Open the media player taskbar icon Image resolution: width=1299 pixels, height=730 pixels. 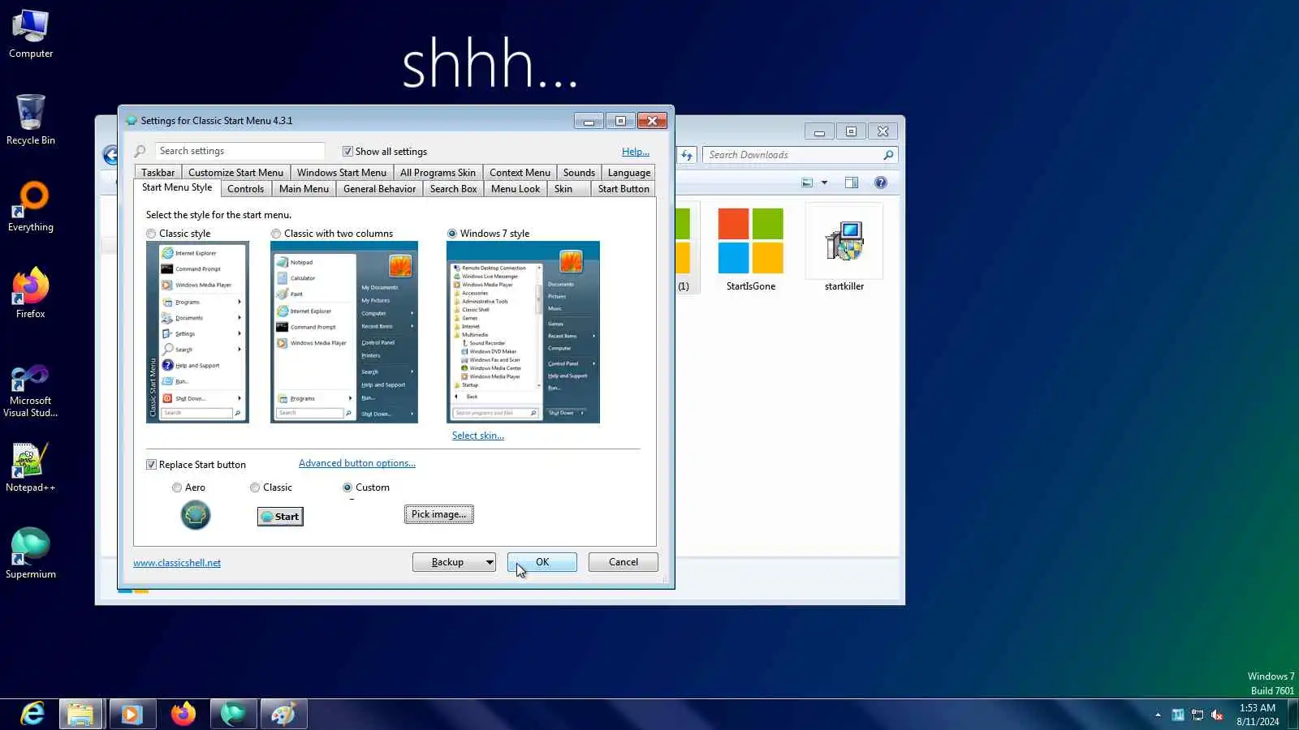click(132, 714)
